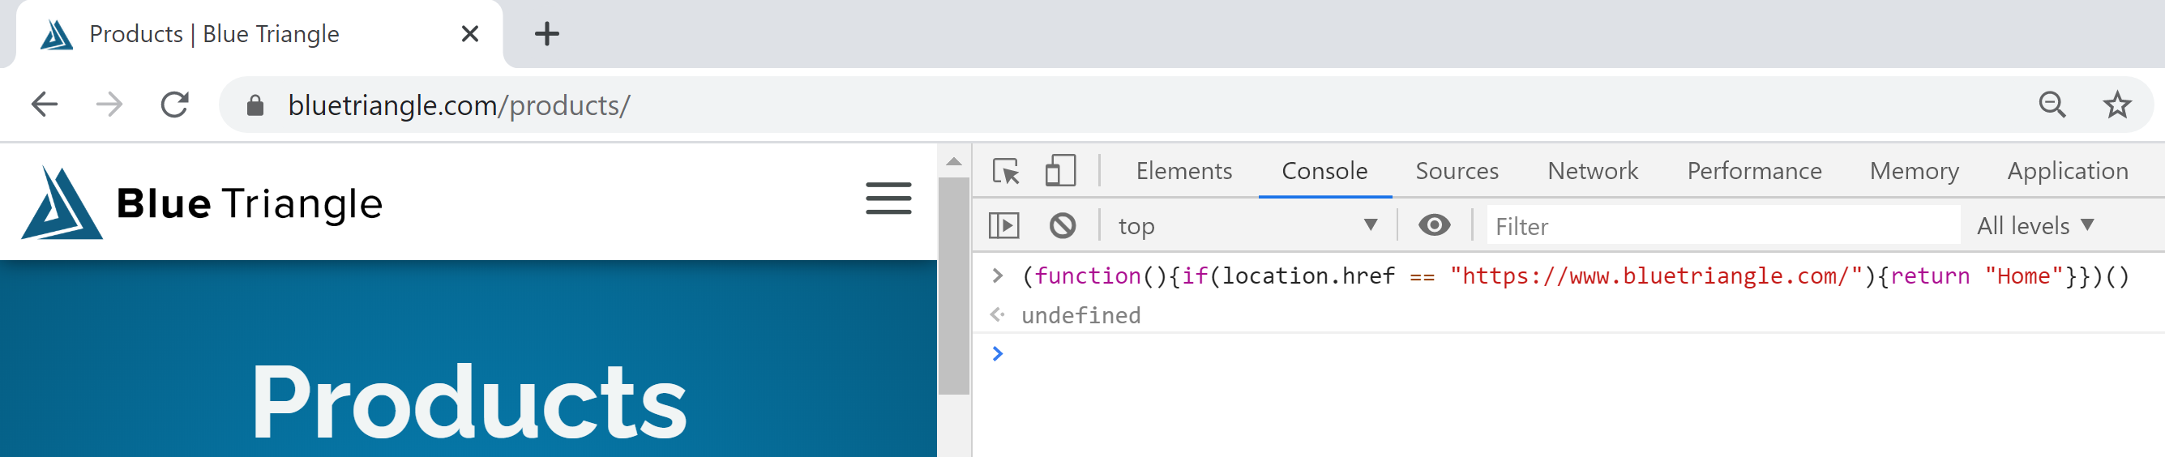Go back with the browser back arrow
The image size is (2165, 457).
(45, 105)
